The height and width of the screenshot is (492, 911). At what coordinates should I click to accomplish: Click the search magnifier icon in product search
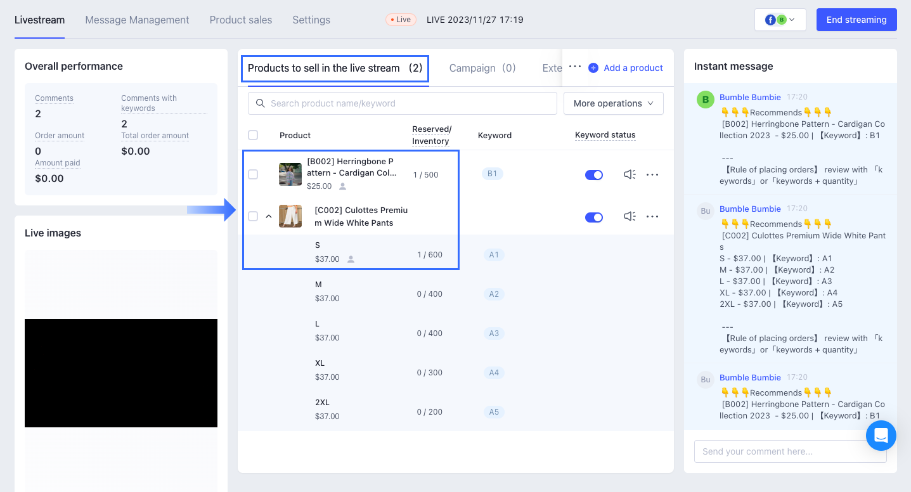260,103
